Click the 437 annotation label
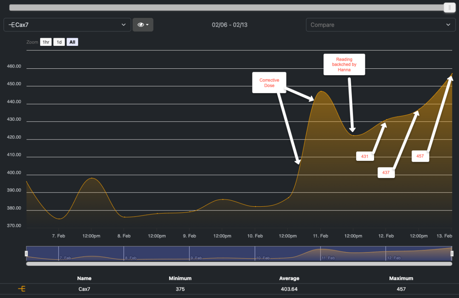This screenshot has width=459, height=298. point(386,172)
